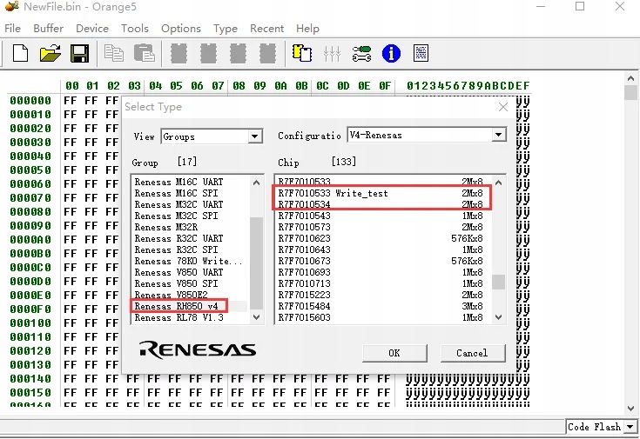This screenshot has width=640, height=439.
Task: Click the wrench and screwdriver tools icon
Action: tap(361, 53)
